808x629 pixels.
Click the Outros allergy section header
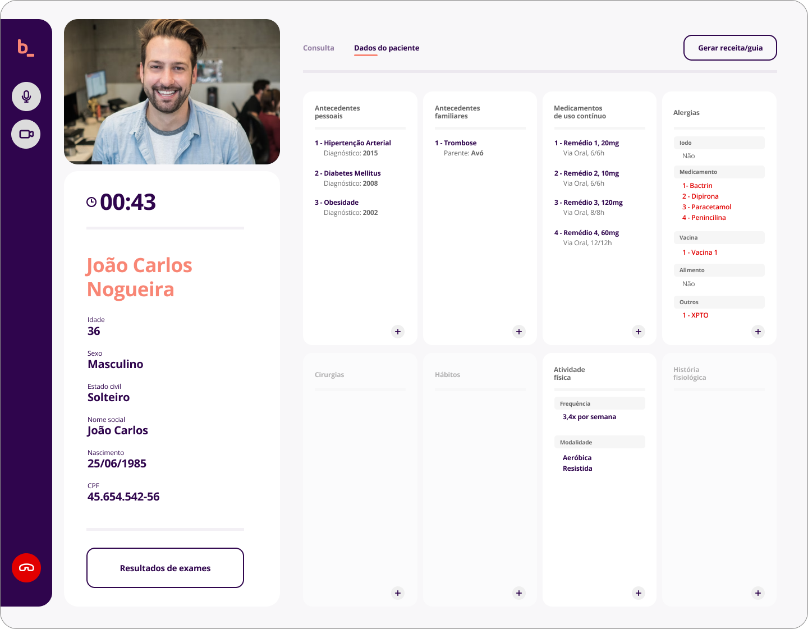719,302
